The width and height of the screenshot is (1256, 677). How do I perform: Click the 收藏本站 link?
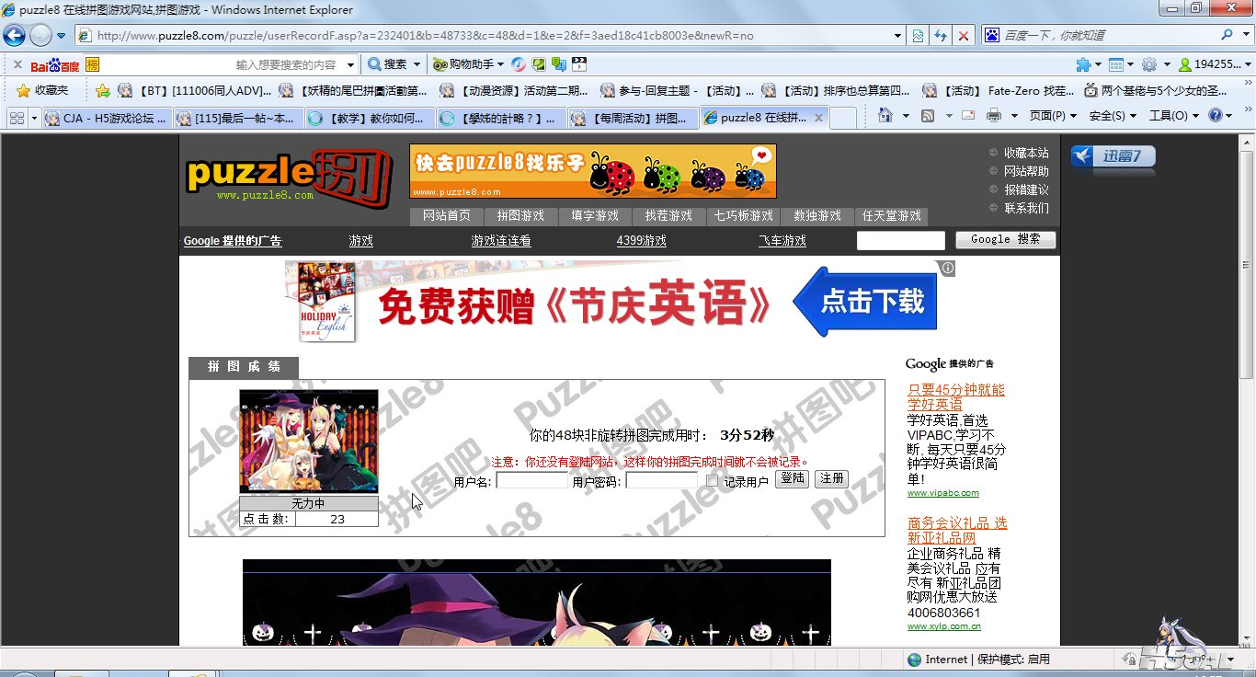(x=1025, y=153)
